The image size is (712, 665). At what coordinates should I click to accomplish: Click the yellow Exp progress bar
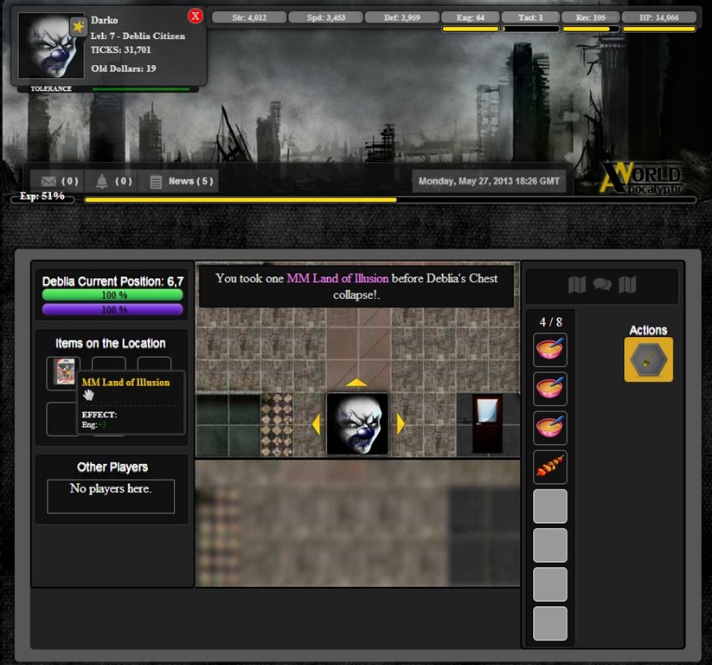pos(389,199)
